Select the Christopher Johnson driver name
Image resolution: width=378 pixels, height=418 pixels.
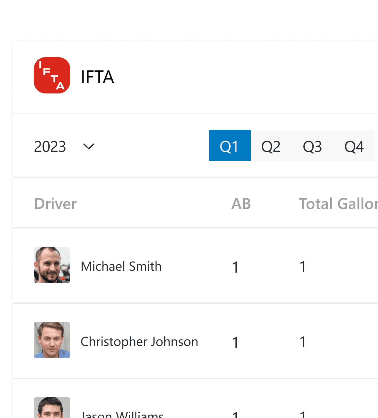139,342
